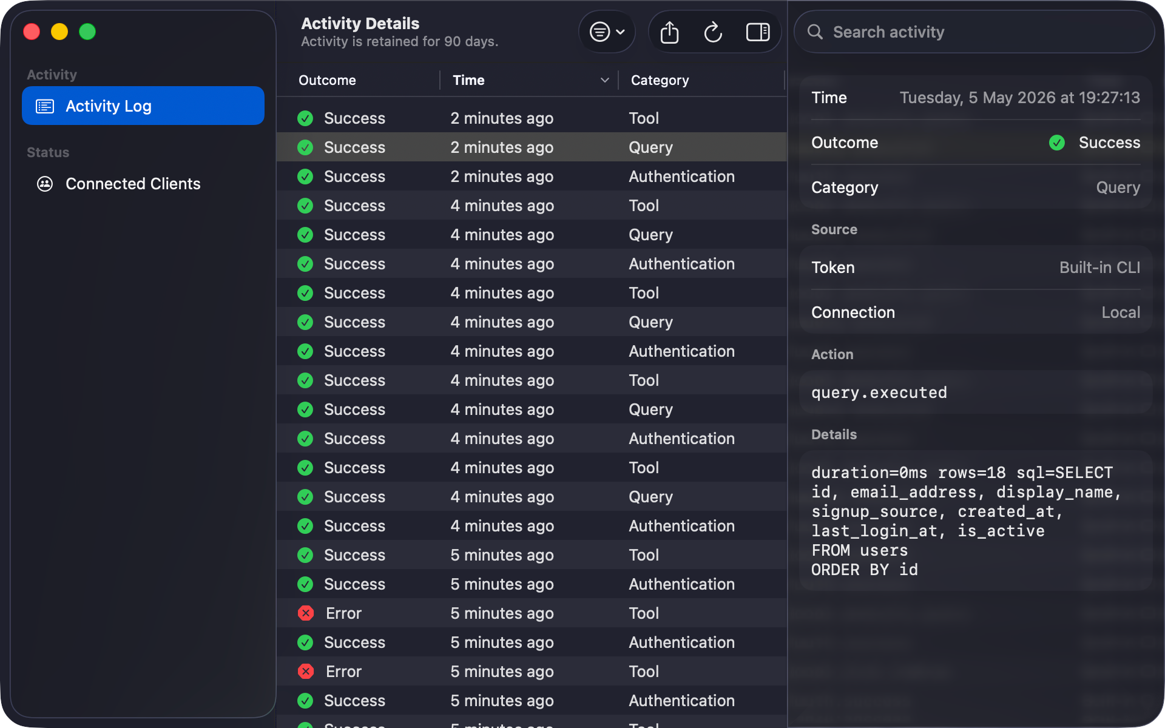
Task: Click the Search activity field
Action: tap(974, 32)
